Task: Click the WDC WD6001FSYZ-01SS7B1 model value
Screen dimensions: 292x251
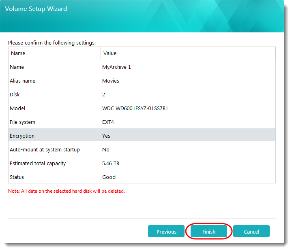Action: coord(135,108)
